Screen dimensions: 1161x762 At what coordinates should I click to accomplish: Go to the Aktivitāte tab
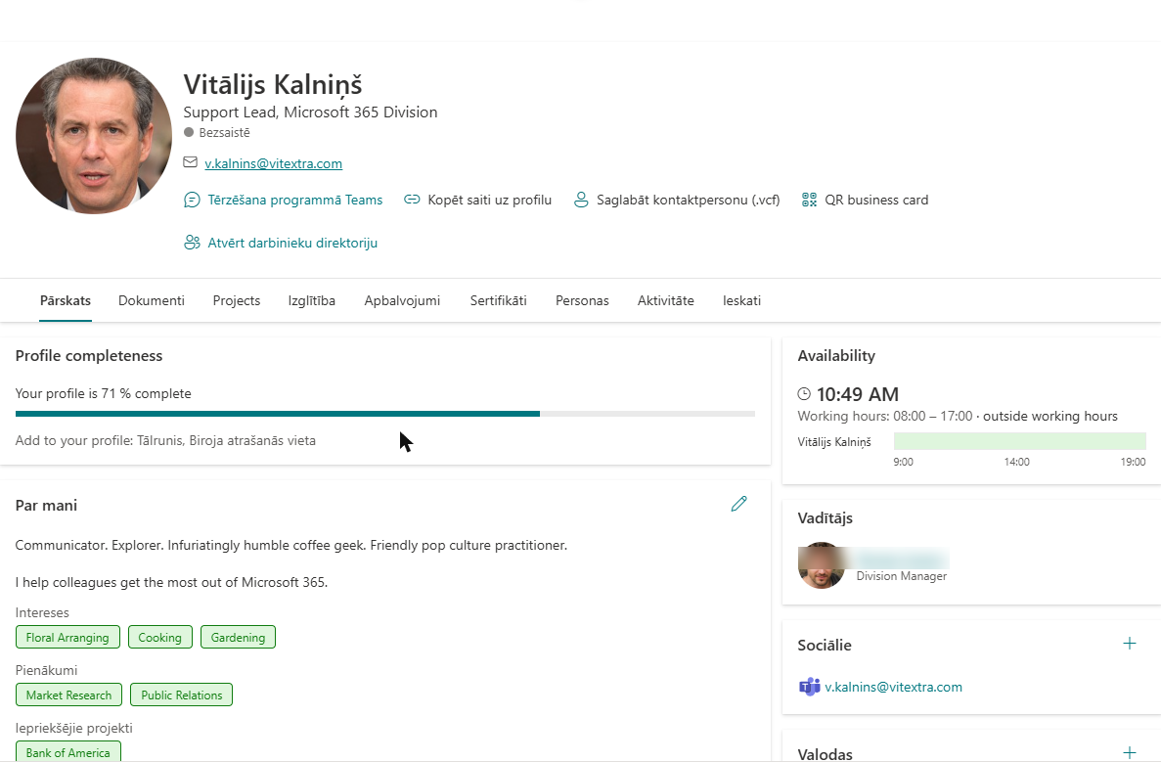pyautogui.click(x=666, y=300)
